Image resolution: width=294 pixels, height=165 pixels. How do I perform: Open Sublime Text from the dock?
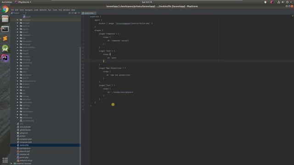5,38
